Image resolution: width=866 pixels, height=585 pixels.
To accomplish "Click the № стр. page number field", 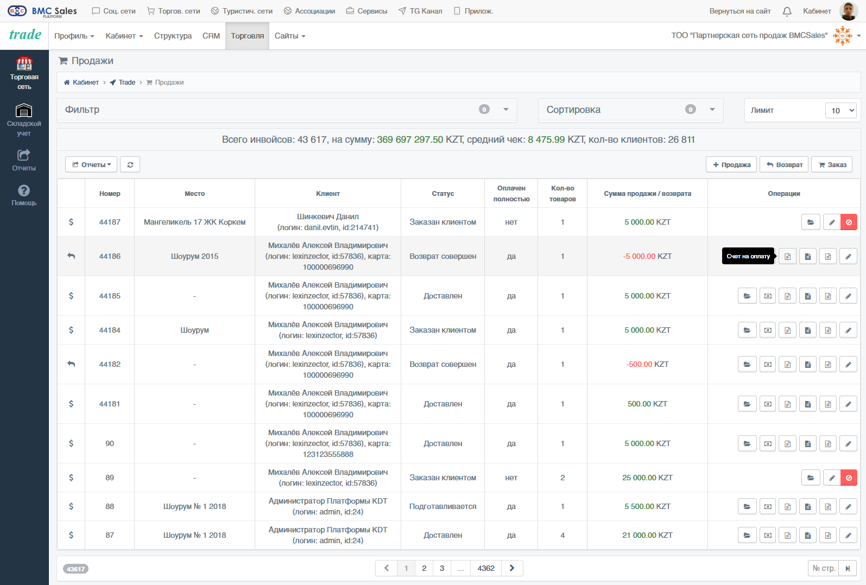I will tap(824, 568).
